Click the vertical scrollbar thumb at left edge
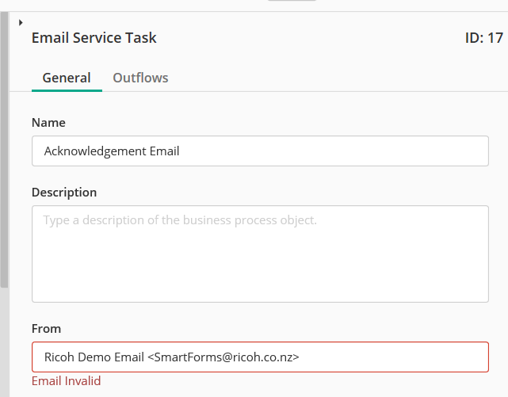 4,150
